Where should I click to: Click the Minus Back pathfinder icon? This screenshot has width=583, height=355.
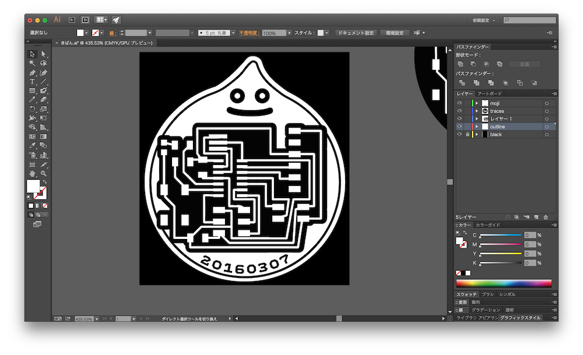[x=534, y=83]
